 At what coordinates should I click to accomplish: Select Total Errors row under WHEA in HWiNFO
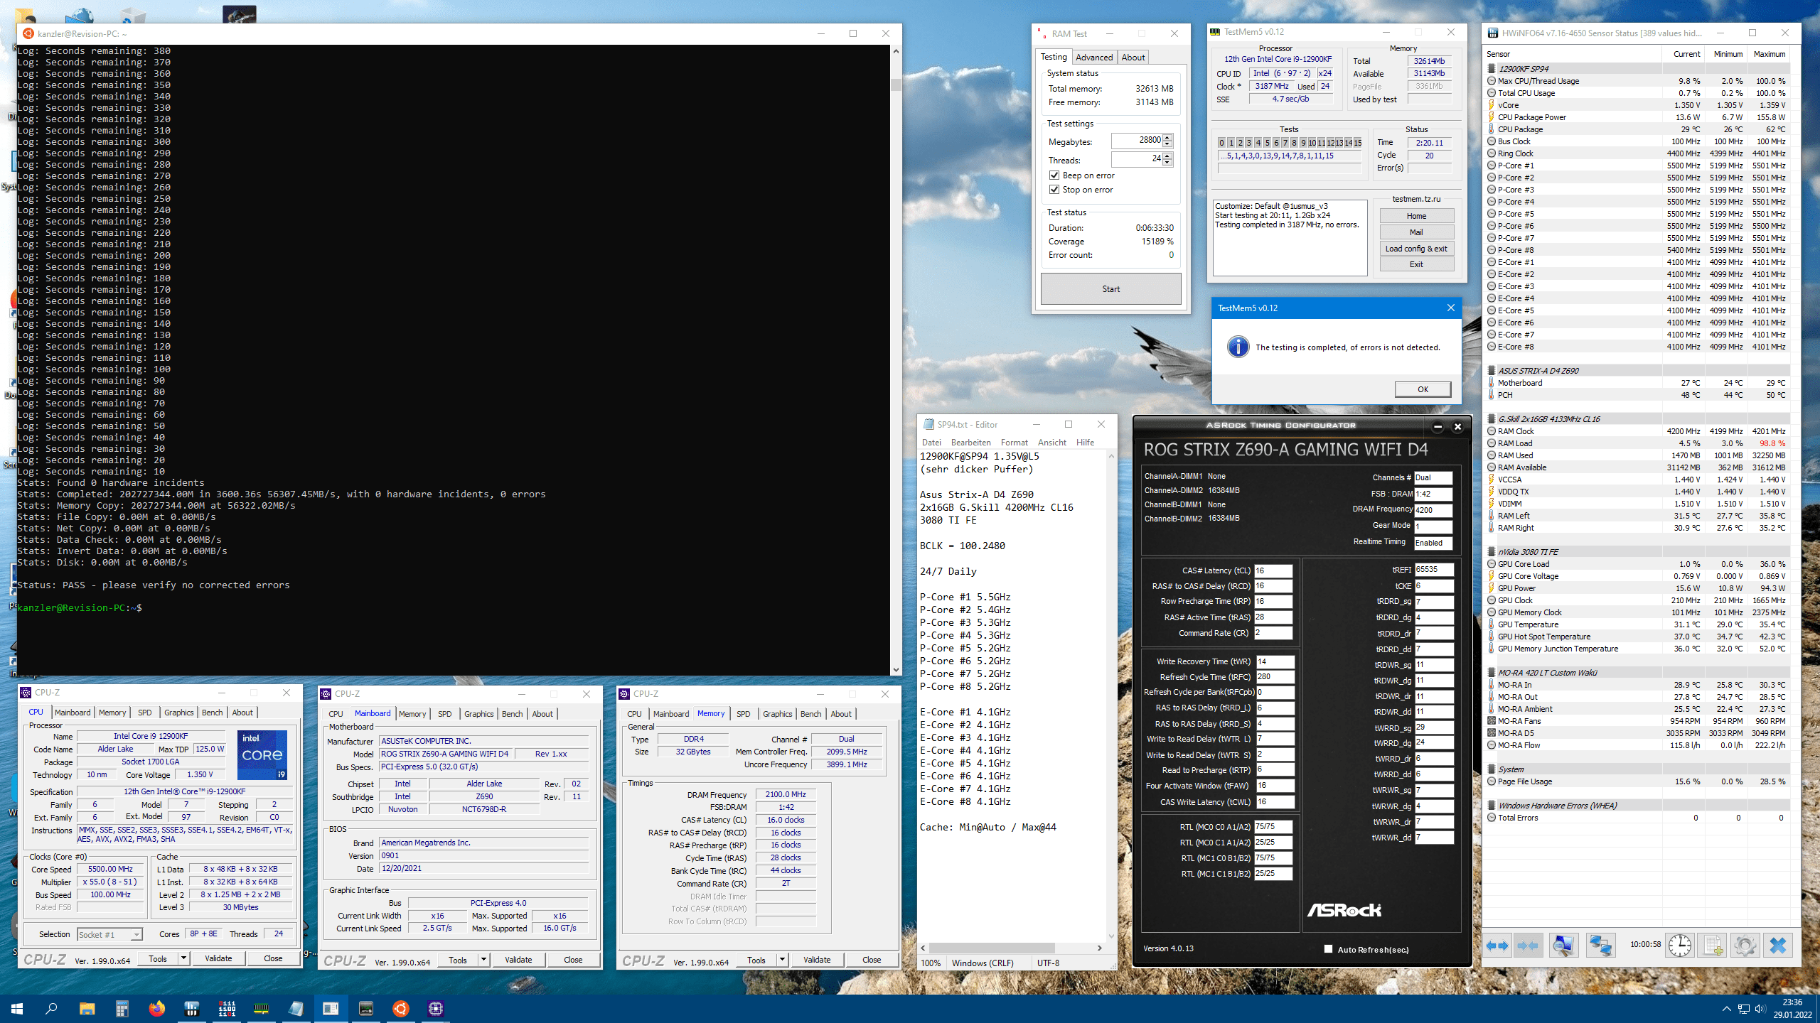pyautogui.click(x=1637, y=818)
